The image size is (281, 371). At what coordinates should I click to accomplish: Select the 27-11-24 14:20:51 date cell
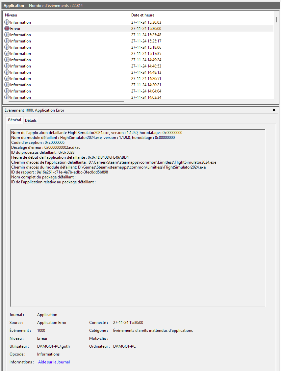click(x=146, y=79)
